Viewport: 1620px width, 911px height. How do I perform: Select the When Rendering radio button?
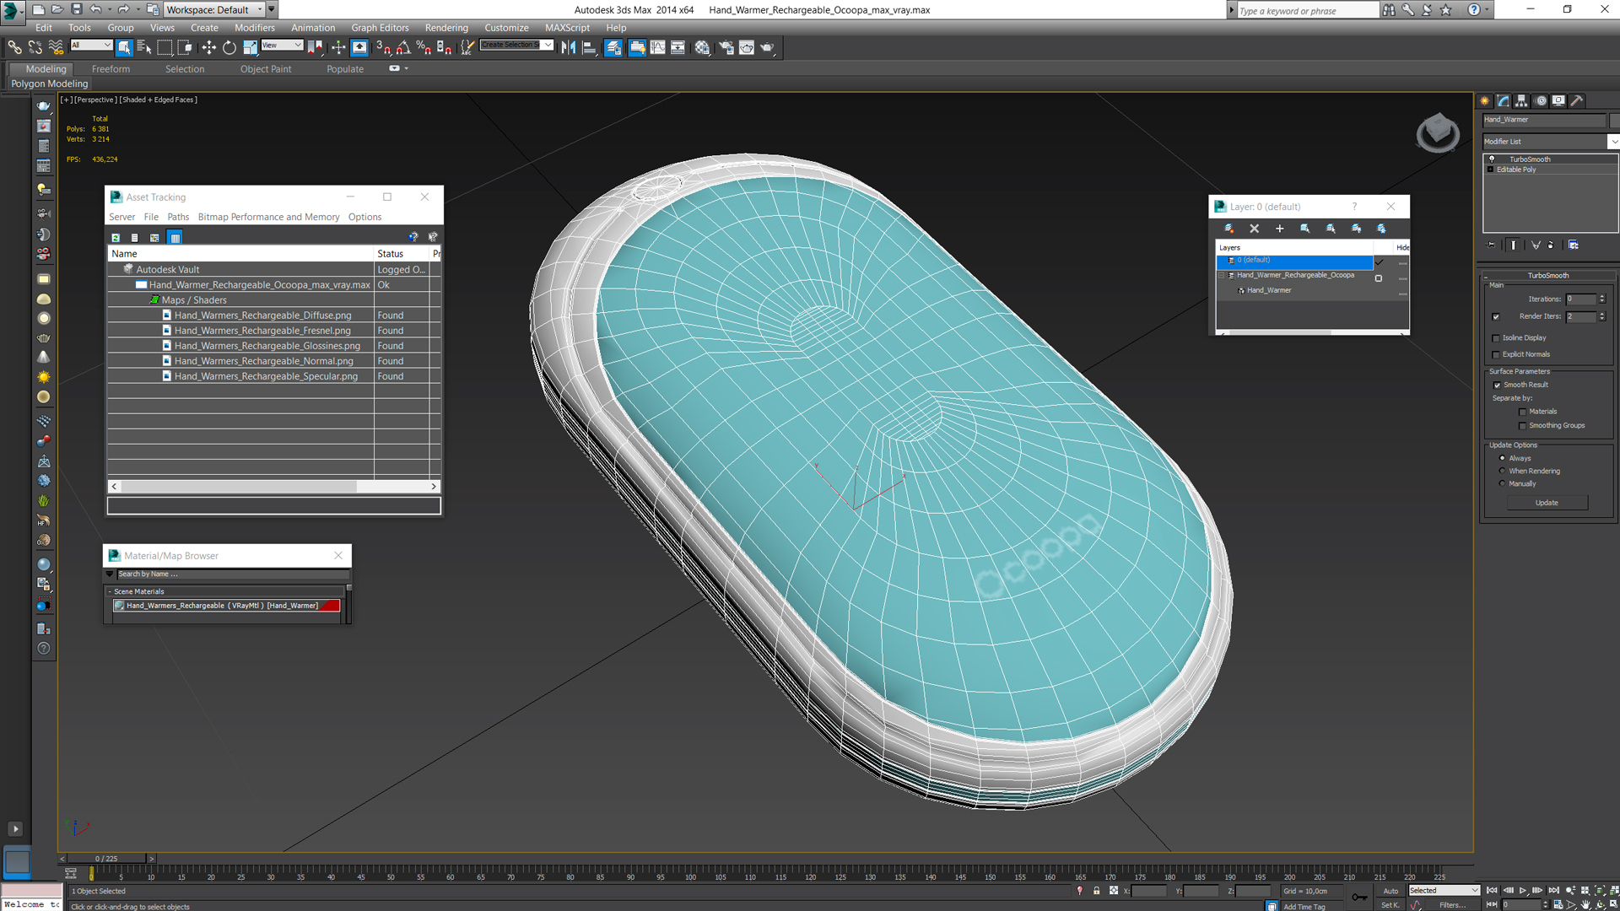(1502, 471)
